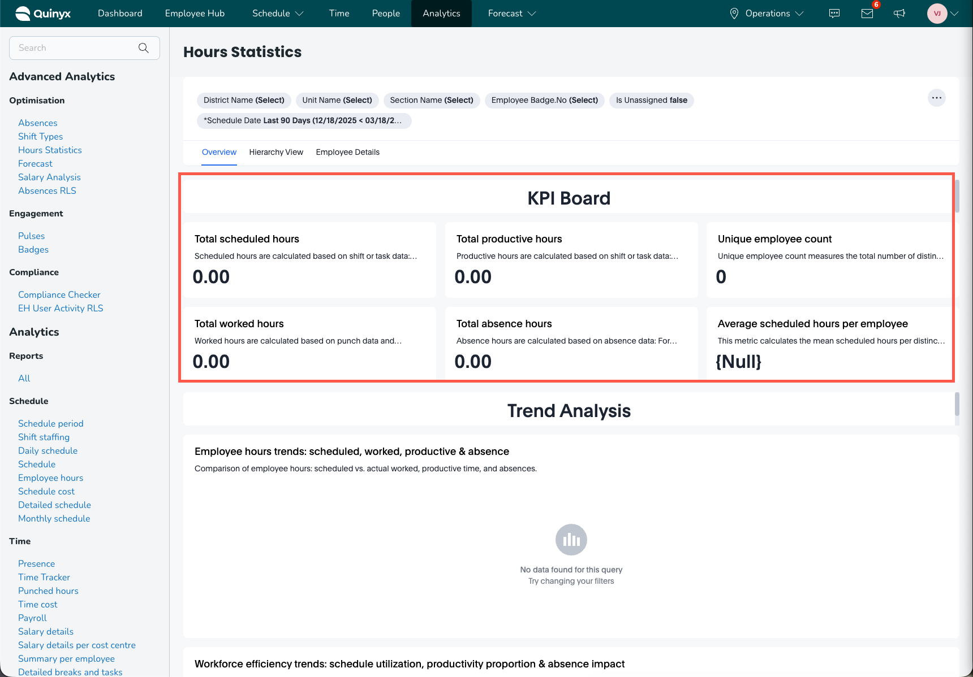Go to the Compliance Checker page
Image resolution: width=973 pixels, height=677 pixels.
(x=59, y=294)
